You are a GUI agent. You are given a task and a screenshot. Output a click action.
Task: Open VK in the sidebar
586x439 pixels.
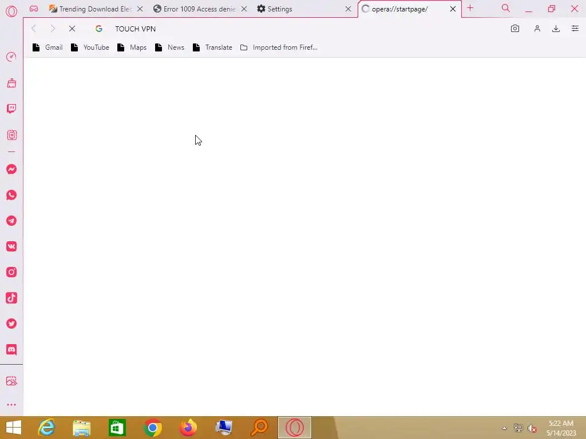point(11,246)
